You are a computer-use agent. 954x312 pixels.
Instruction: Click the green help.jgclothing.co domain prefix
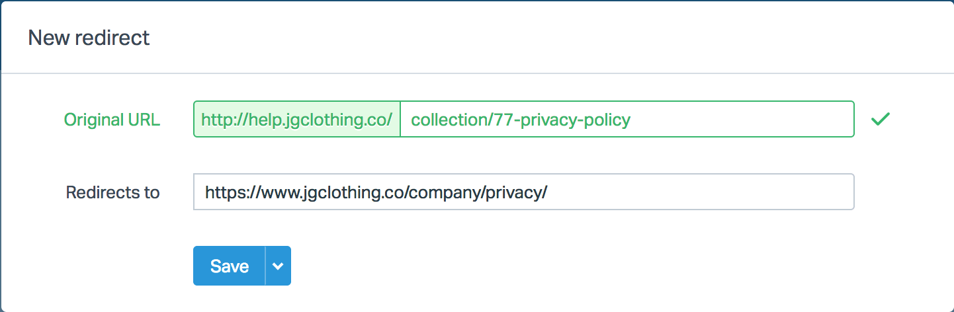pyautogui.click(x=297, y=119)
